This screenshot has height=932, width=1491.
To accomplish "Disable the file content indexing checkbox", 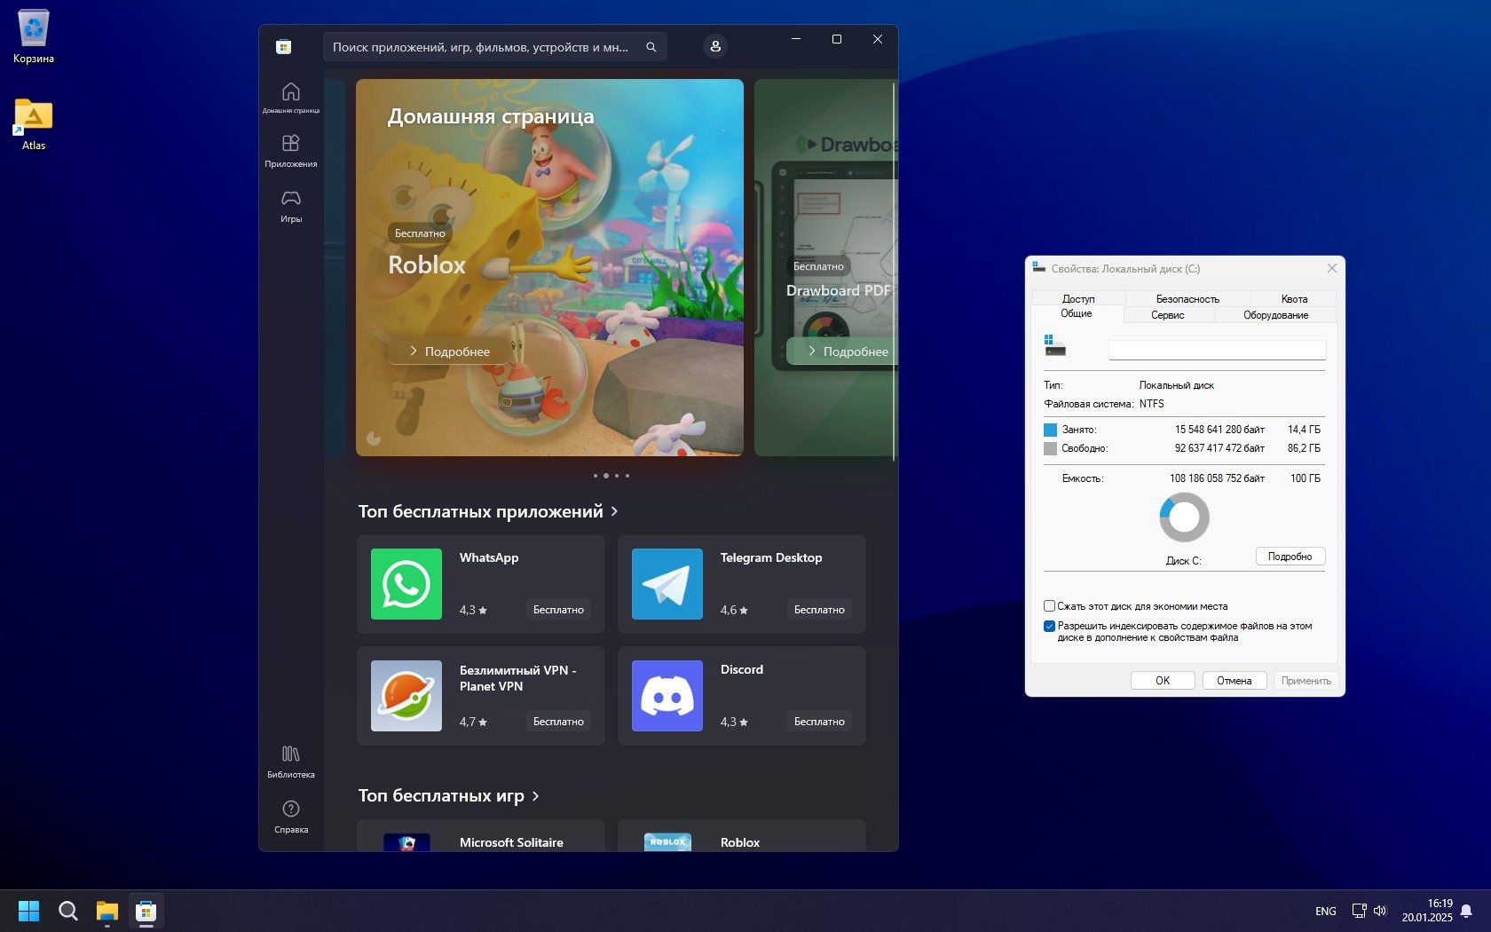I will coord(1049,626).
